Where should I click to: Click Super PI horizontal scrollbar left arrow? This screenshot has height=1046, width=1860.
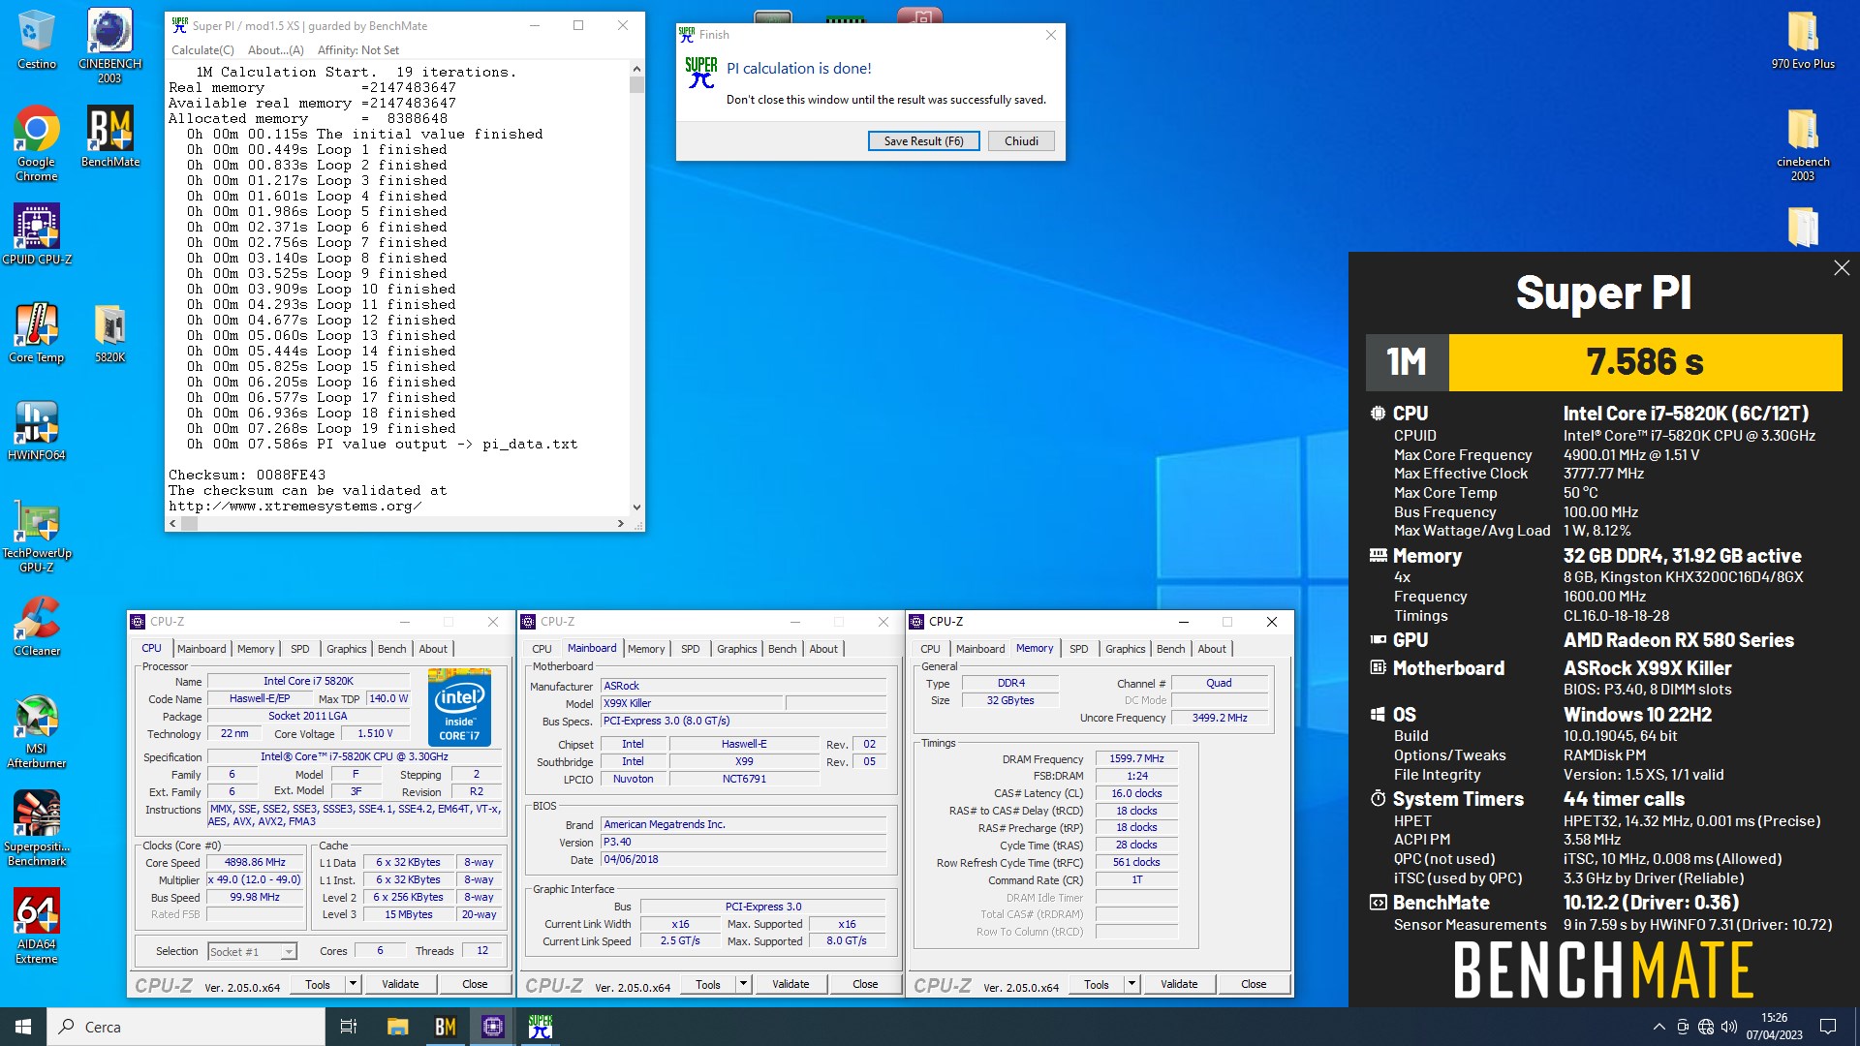click(x=173, y=523)
